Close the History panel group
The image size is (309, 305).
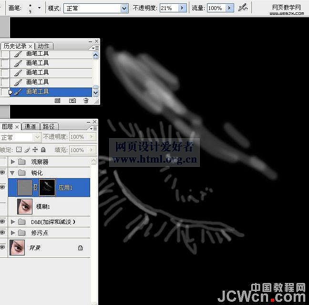click(96, 41)
